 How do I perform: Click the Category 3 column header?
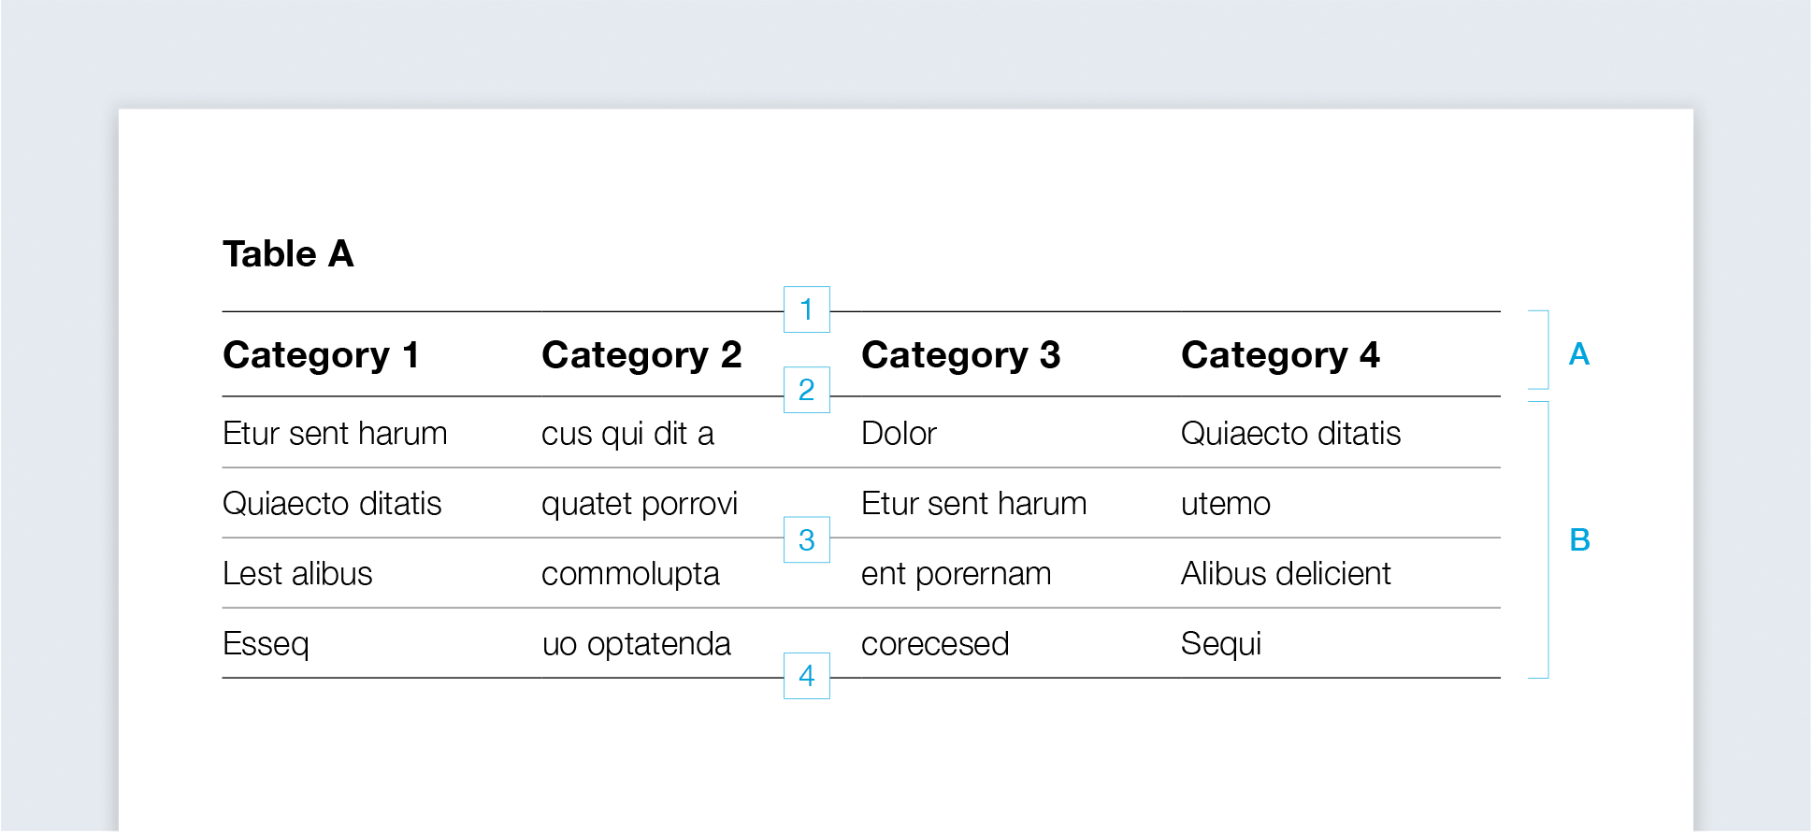point(960,355)
